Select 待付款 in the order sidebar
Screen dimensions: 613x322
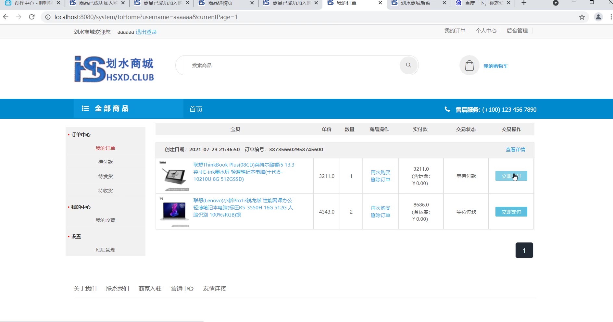106,162
